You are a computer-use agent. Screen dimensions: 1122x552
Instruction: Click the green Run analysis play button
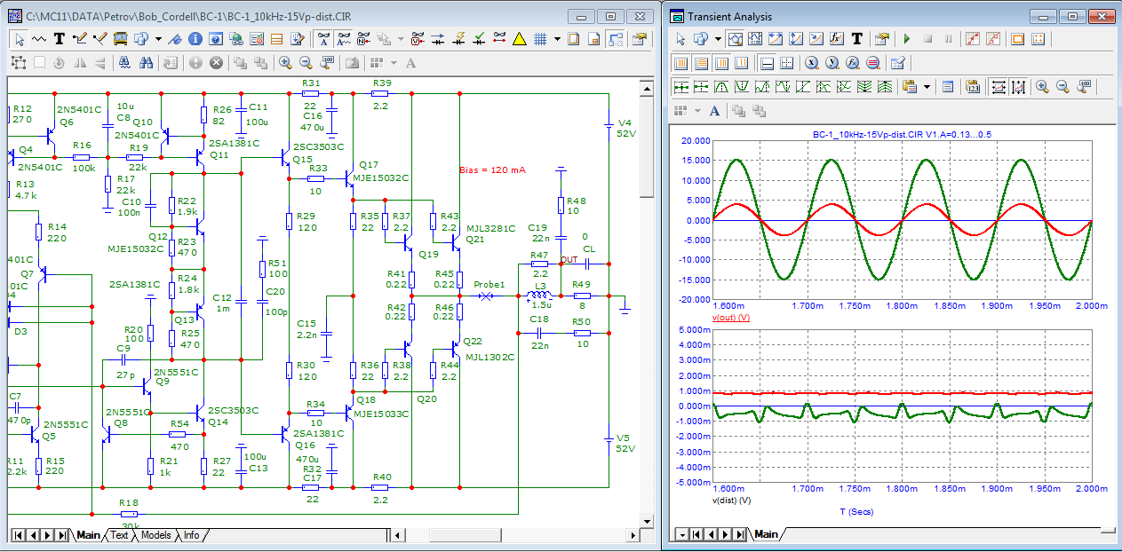(x=907, y=39)
